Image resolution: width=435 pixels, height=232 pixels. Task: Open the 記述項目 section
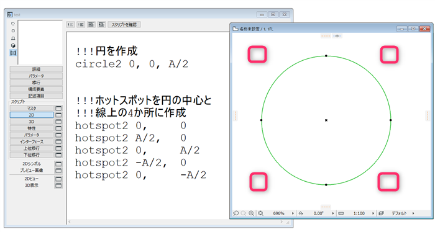[36, 96]
